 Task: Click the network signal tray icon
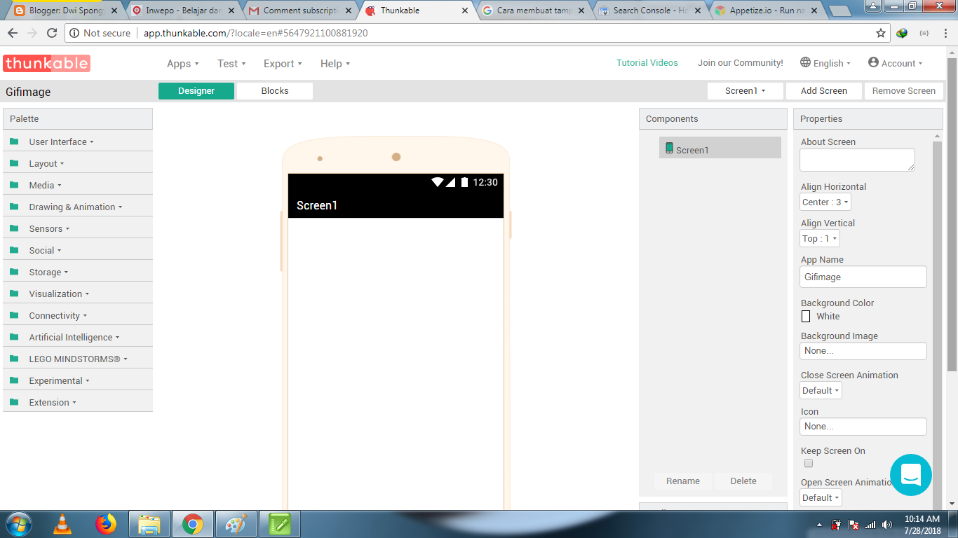870,525
